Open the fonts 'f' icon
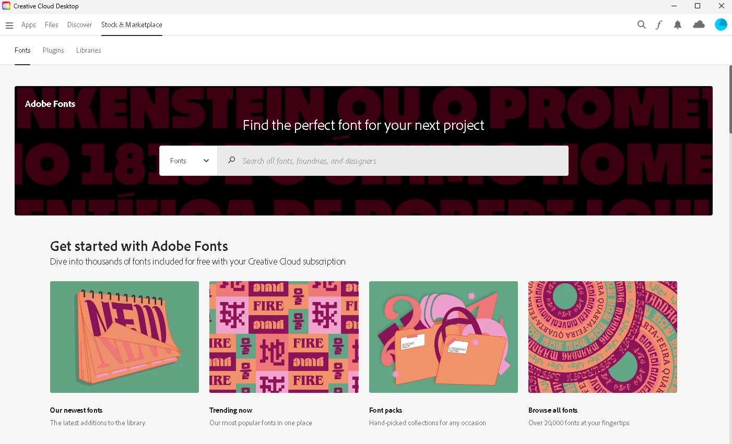732x444 pixels. click(x=659, y=25)
